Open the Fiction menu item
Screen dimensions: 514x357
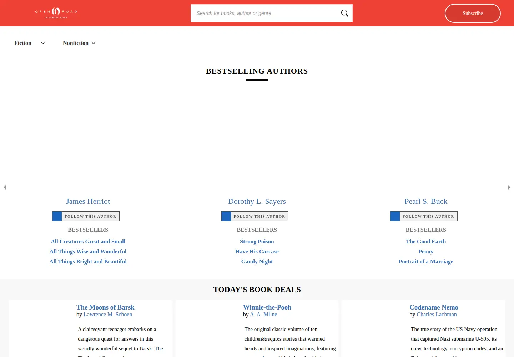click(23, 43)
